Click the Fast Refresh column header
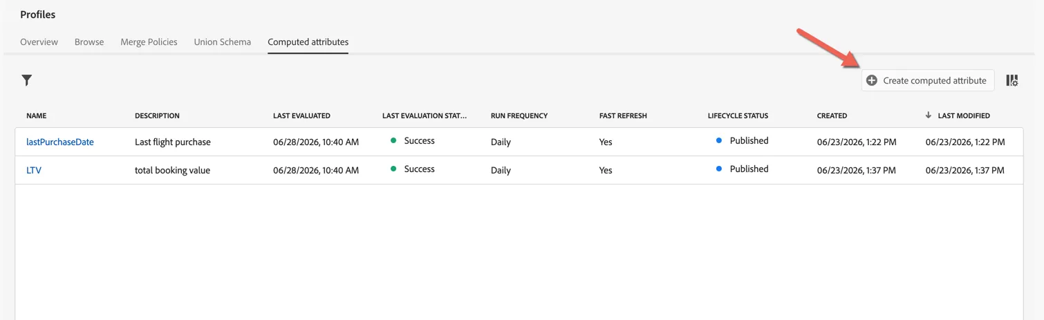 623,115
